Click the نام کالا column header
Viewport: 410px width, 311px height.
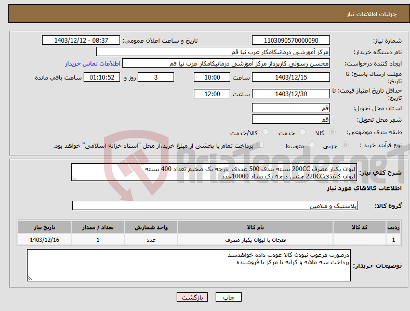tap(255, 227)
